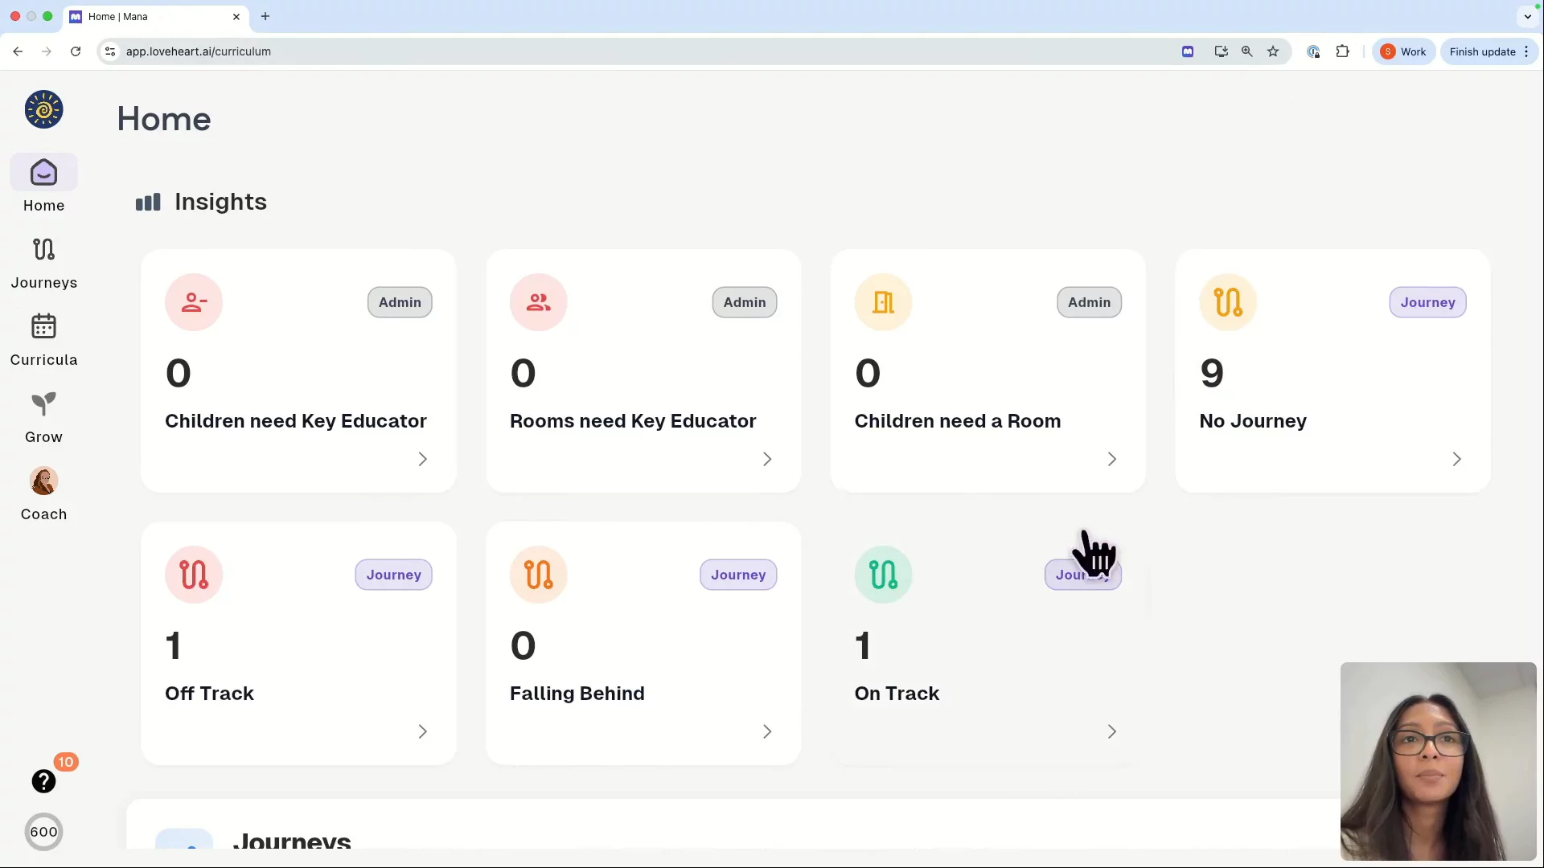Expand Children need Key Educator chevron

tap(422, 459)
